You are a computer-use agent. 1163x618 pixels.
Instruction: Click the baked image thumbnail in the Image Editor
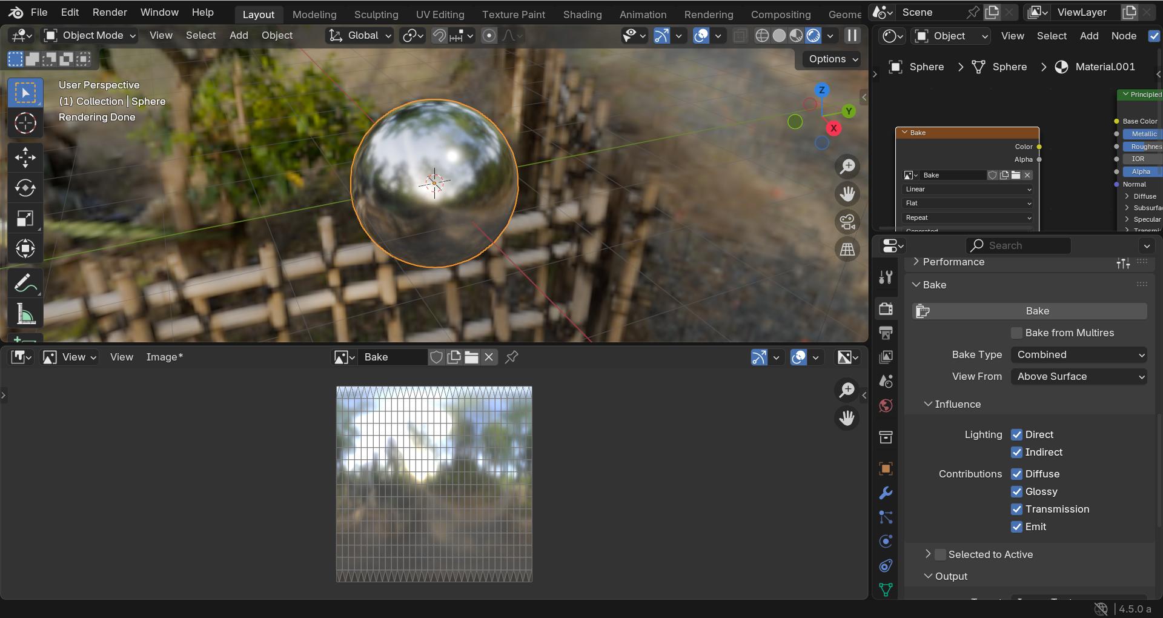434,484
